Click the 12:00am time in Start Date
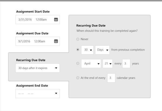The width and height of the screenshot is (162, 111). click(x=41, y=19)
